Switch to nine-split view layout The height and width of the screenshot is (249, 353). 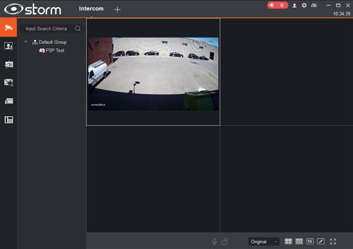coord(299,241)
